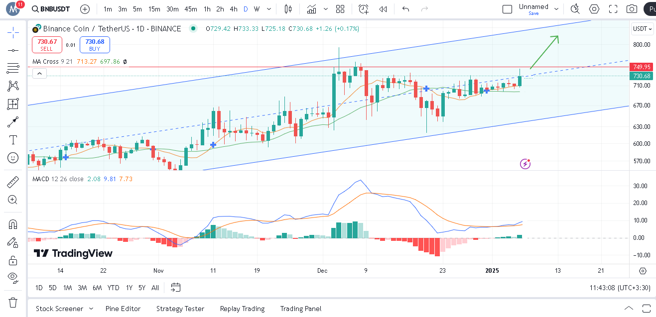Maximize the bottom panel
Image resolution: width=656 pixels, height=317 pixels.
[x=647, y=308]
